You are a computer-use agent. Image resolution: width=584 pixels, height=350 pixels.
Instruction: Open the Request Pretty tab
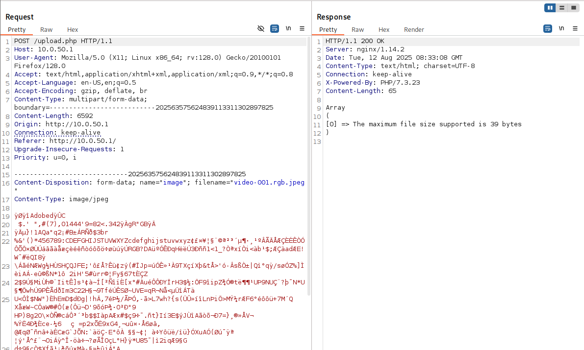coord(17,30)
